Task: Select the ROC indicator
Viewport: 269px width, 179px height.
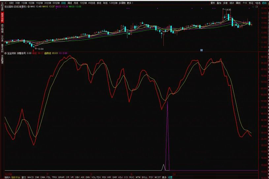Action: 132,177
